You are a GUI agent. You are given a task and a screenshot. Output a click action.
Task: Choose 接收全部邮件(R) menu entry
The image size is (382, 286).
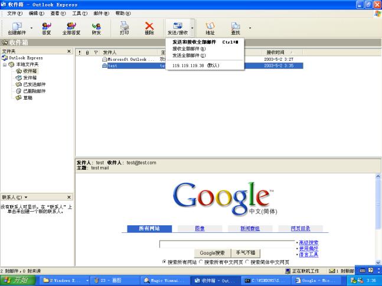pyautogui.click(x=205, y=49)
